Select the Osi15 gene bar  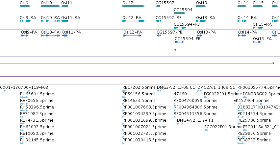258,6
